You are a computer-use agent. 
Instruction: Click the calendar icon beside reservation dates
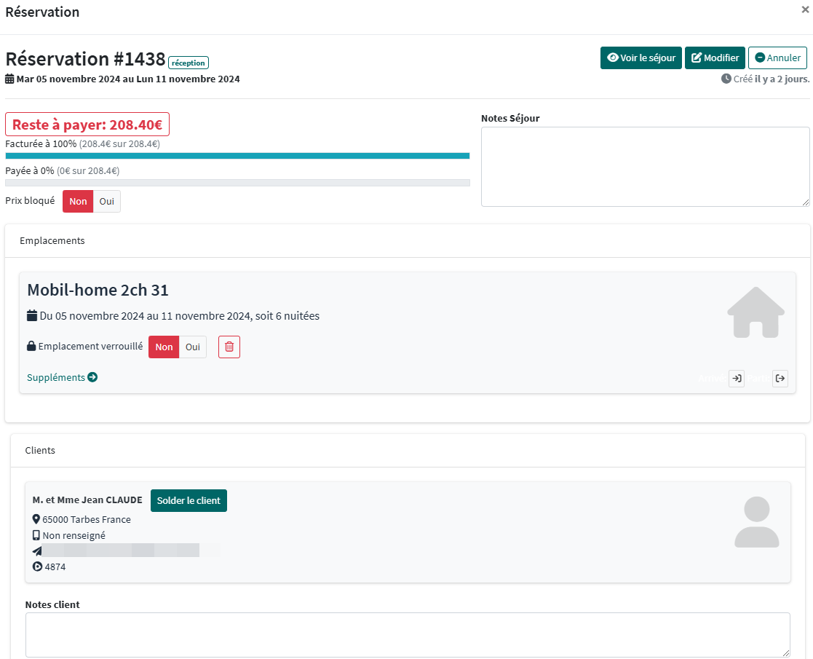point(10,79)
